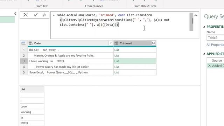Click the cell 'Power Query has made my life lot easier'
Viewport: 224px width, 126px height.
70,67
